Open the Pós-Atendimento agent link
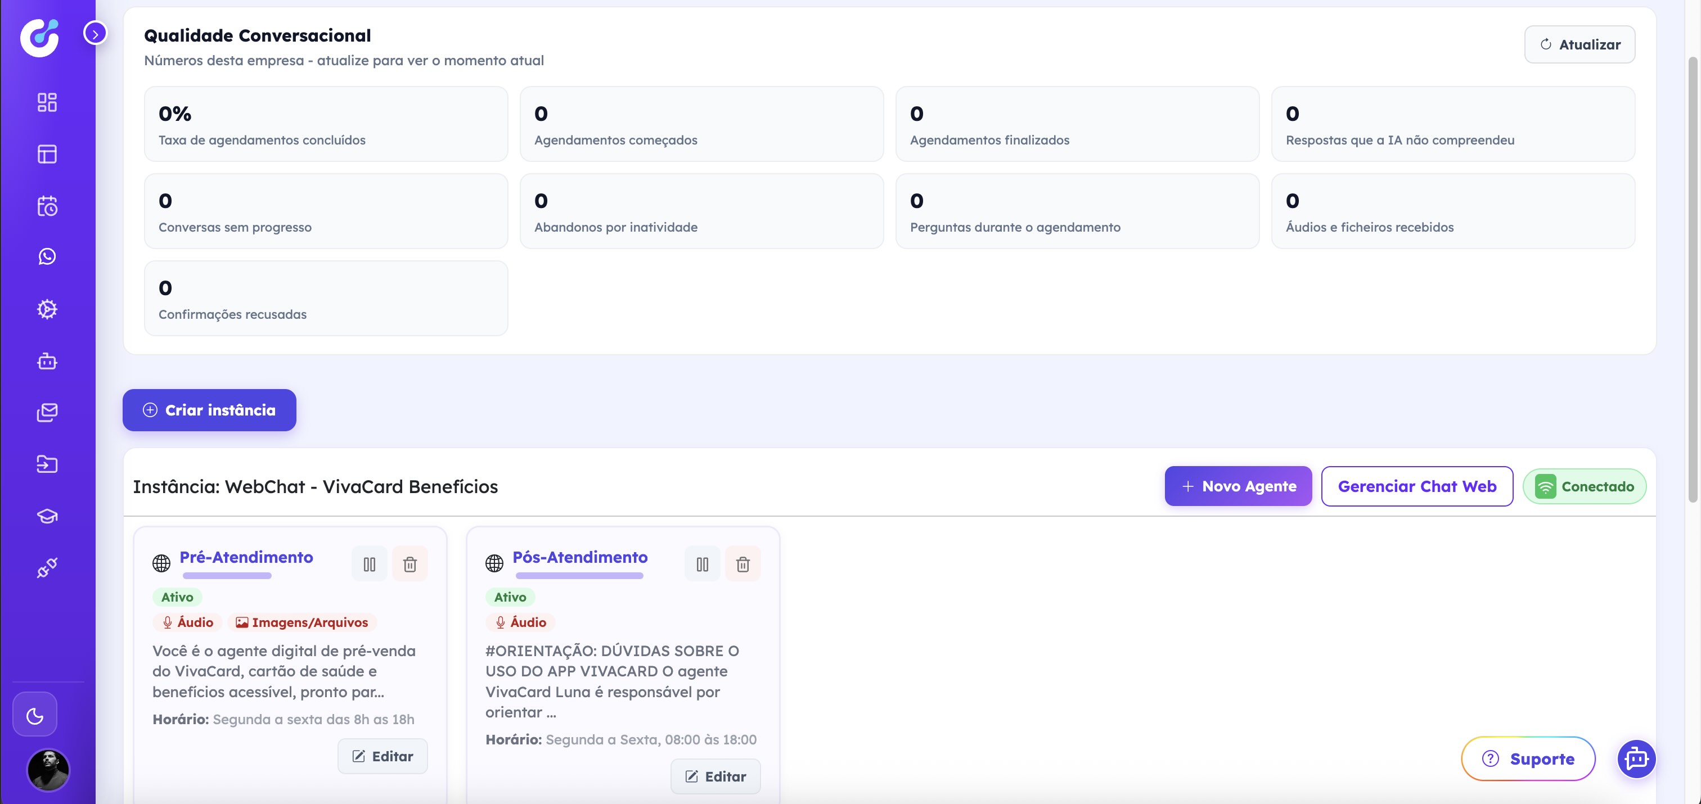This screenshot has width=1701, height=804. 580,557
